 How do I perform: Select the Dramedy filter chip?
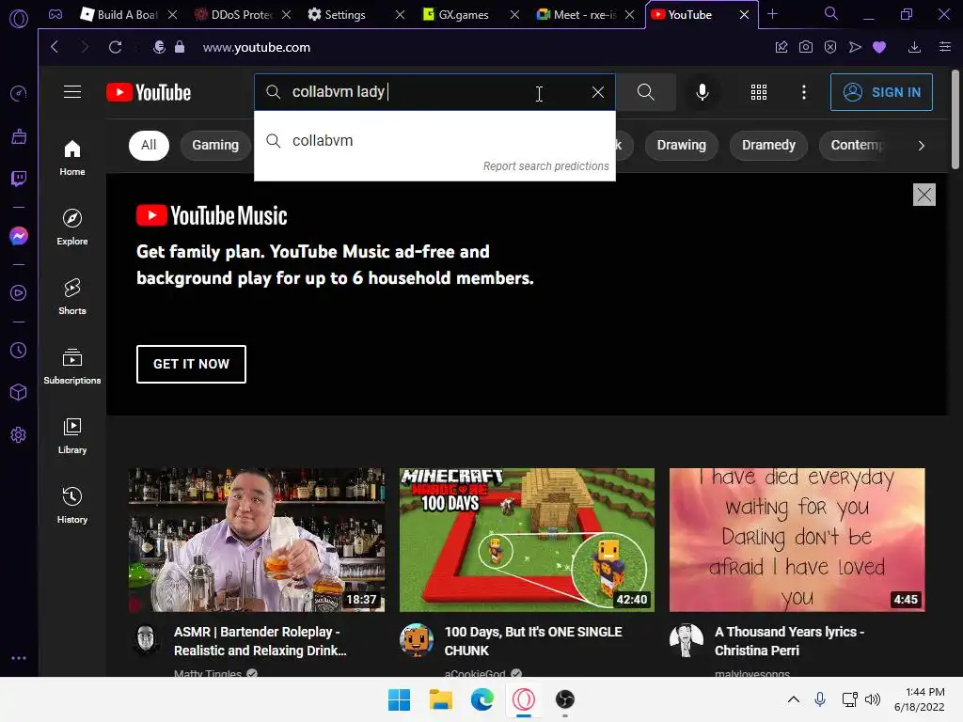(x=768, y=146)
